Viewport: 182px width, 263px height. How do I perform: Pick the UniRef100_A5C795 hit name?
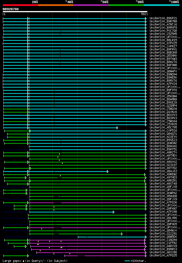[163, 128]
